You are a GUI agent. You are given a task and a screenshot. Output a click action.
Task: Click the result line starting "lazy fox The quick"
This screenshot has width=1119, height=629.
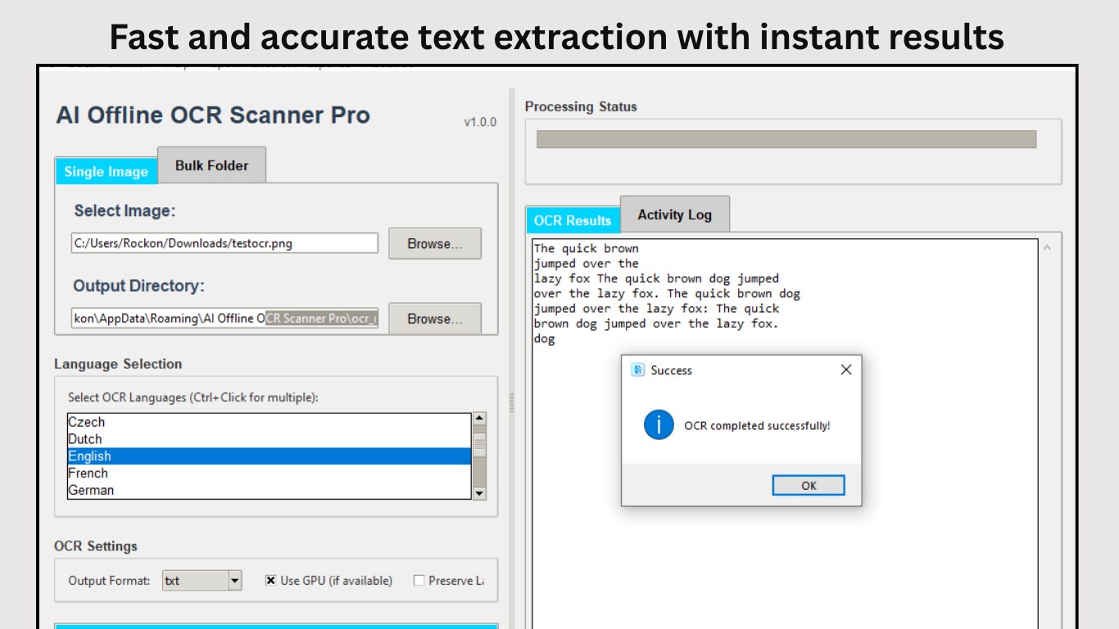pyautogui.click(x=656, y=278)
